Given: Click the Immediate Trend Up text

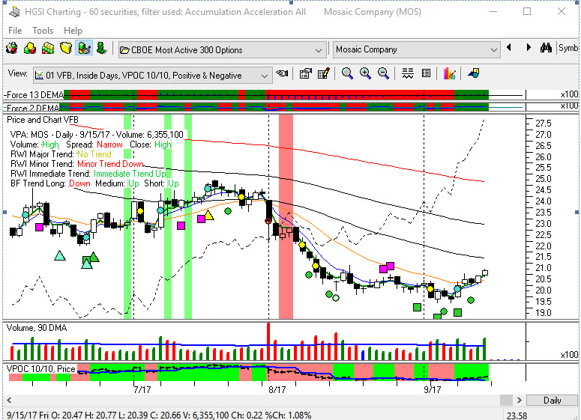Looking at the screenshot, I should [x=130, y=174].
